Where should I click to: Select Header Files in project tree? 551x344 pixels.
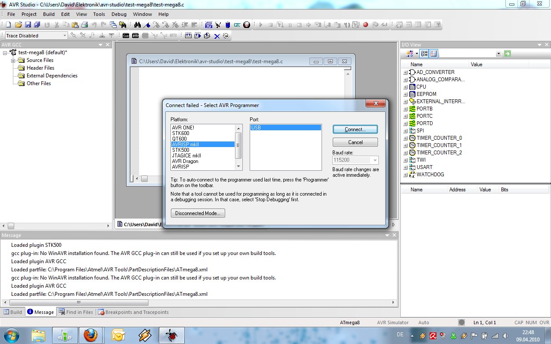coord(40,68)
